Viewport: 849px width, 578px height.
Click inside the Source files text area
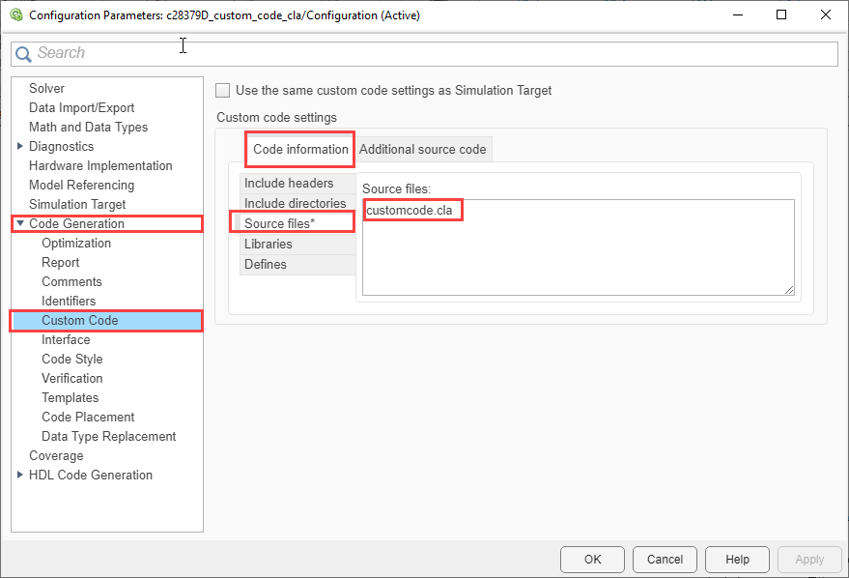coord(578,256)
